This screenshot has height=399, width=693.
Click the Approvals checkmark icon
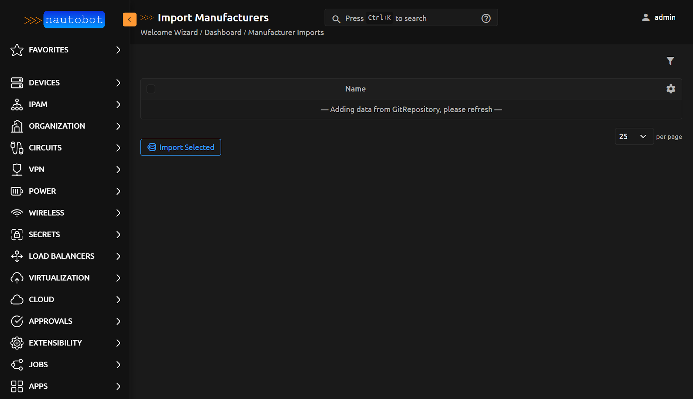tap(17, 321)
